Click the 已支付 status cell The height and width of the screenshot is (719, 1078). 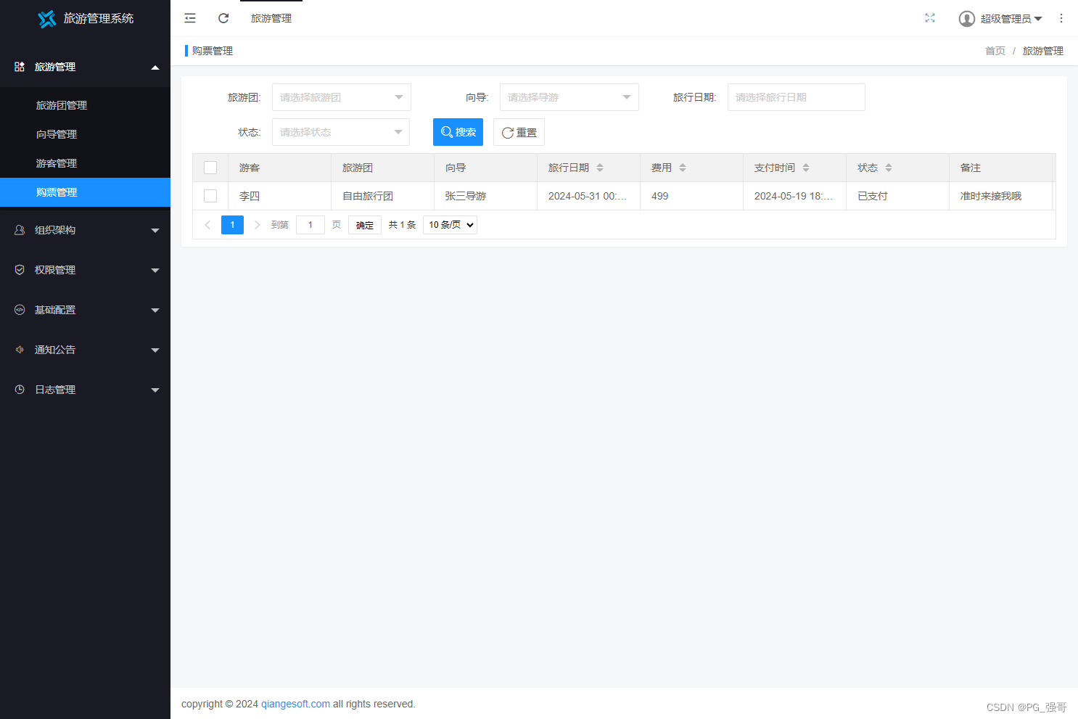click(x=897, y=196)
